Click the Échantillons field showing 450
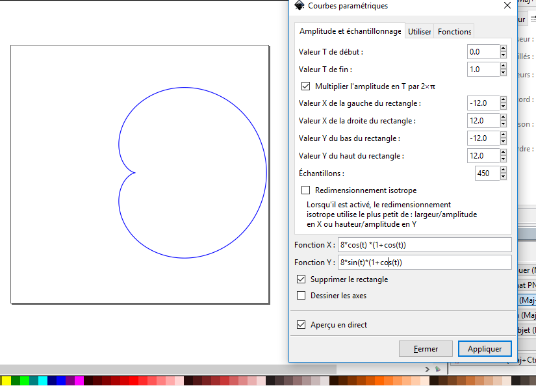 487,174
